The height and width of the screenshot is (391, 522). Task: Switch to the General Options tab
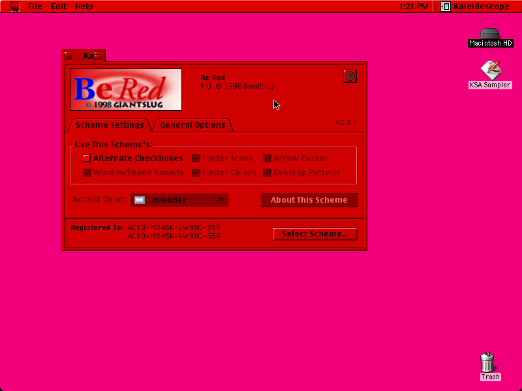click(x=192, y=125)
